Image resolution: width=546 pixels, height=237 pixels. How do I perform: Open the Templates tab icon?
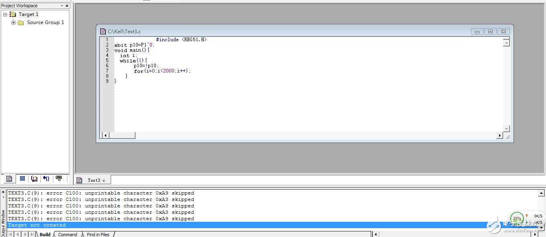click(59, 179)
